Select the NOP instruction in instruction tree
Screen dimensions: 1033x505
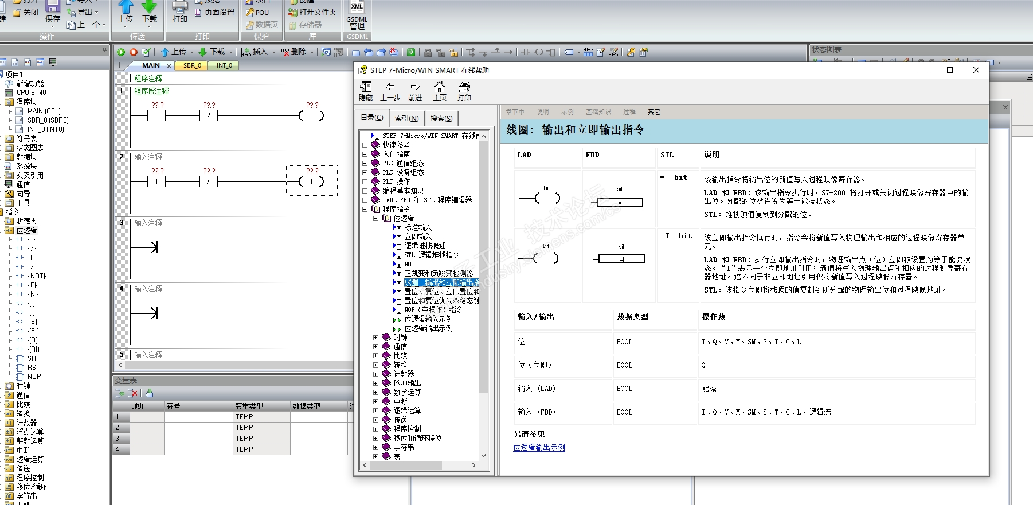pyautogui.click(x=34, y=377)
